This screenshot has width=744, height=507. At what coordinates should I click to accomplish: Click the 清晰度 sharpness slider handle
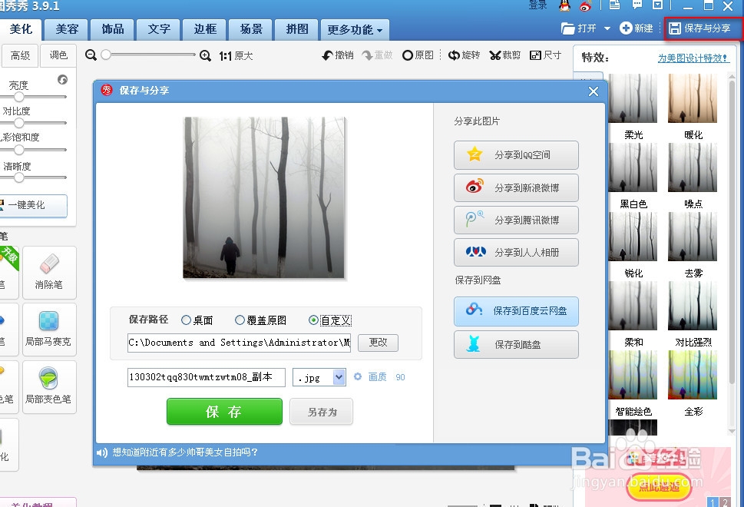19,177
